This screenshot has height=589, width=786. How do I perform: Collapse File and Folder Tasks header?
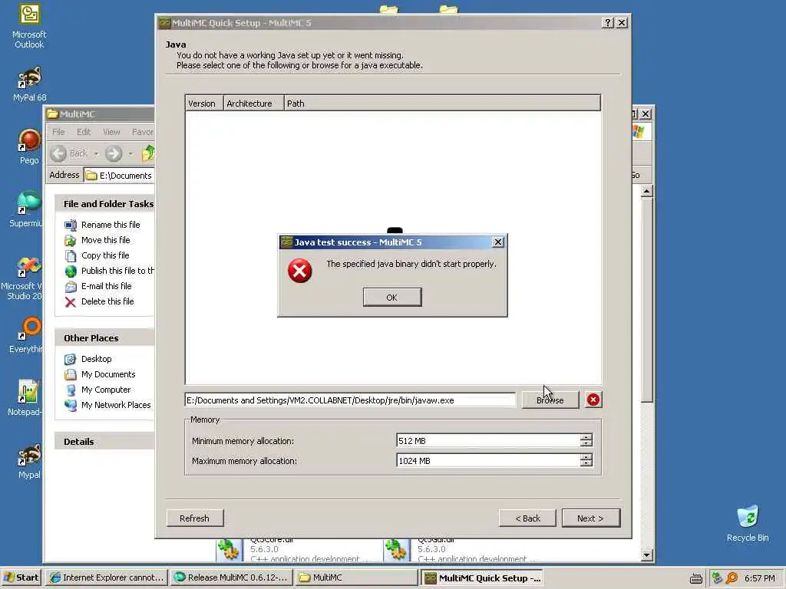pyautogui.click(x=104, y=204)
